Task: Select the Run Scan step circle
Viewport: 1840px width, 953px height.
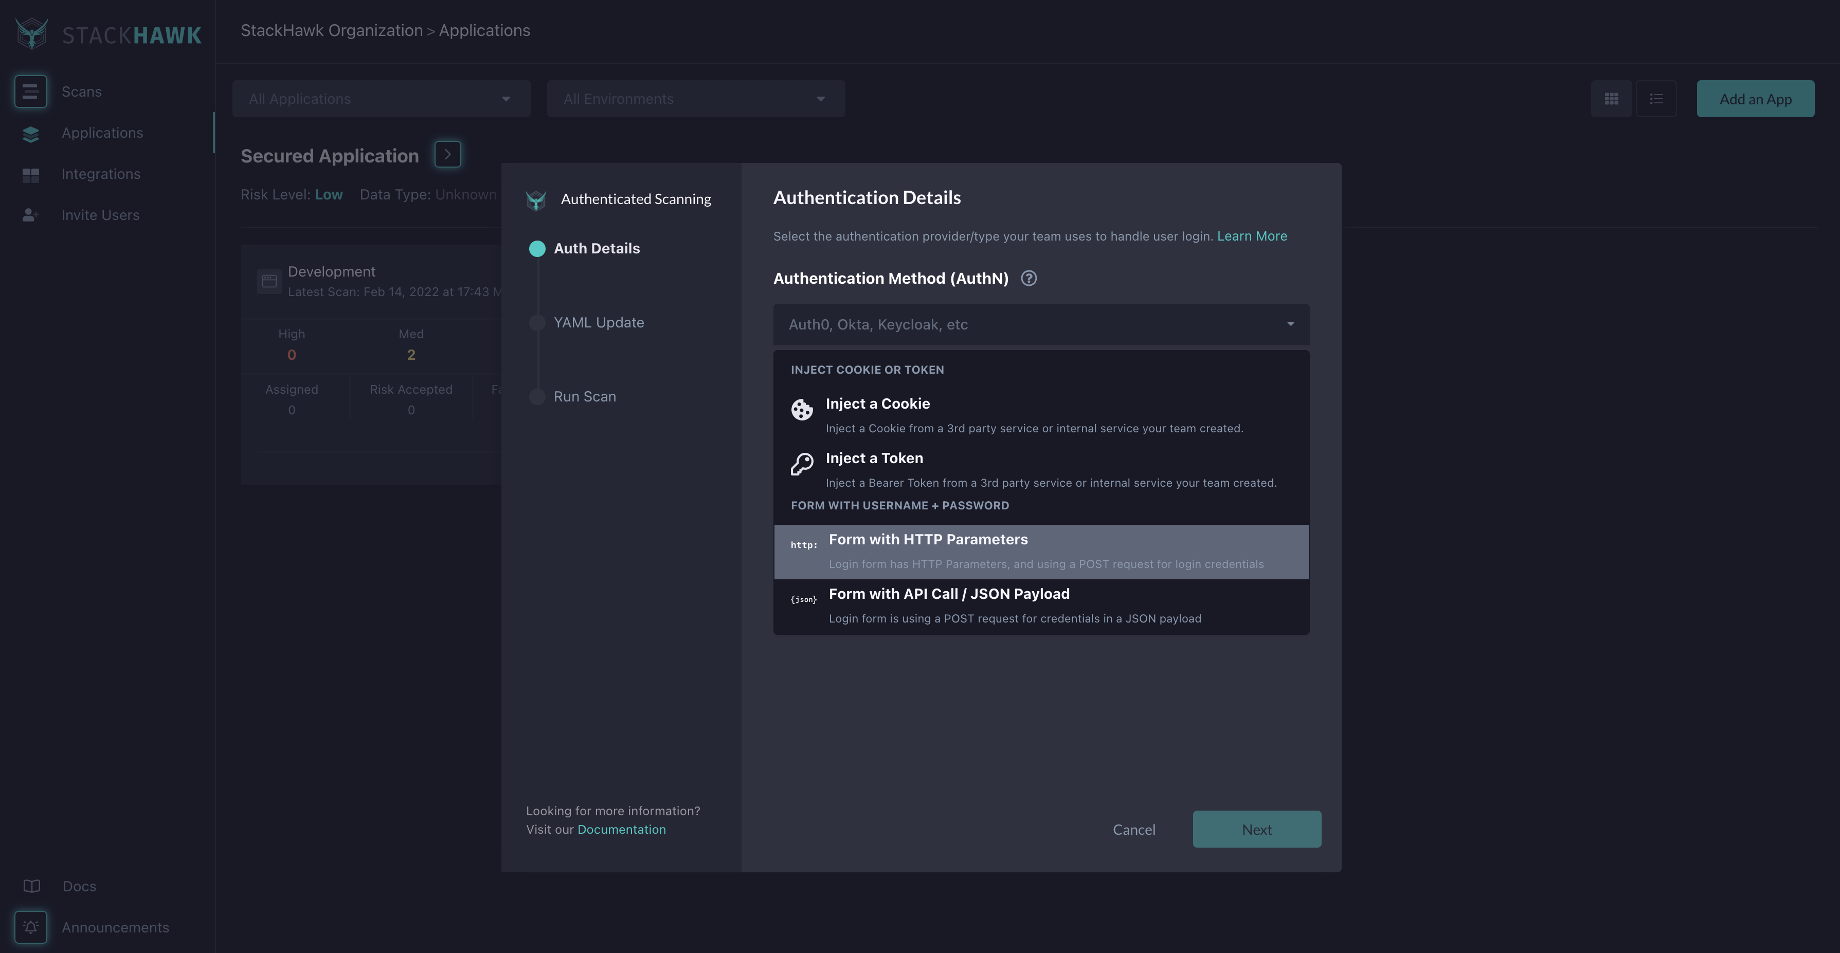Action: pos(537,397)
